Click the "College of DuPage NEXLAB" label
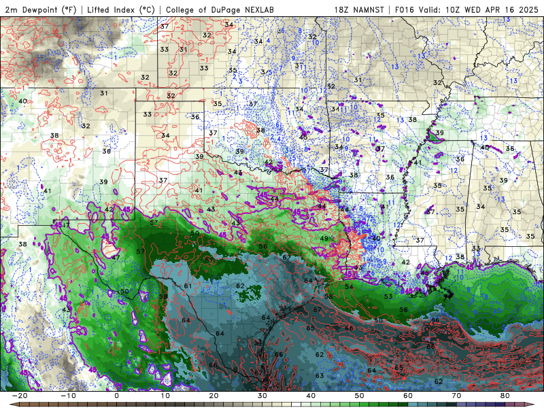Image resolution: width=544 pixels, height=408 pixels. click(x=220, y=10)
